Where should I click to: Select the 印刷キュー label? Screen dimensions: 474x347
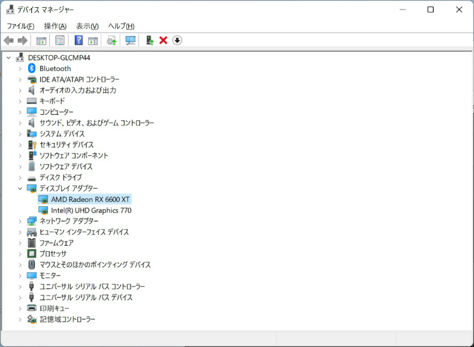tap(54, 308)
